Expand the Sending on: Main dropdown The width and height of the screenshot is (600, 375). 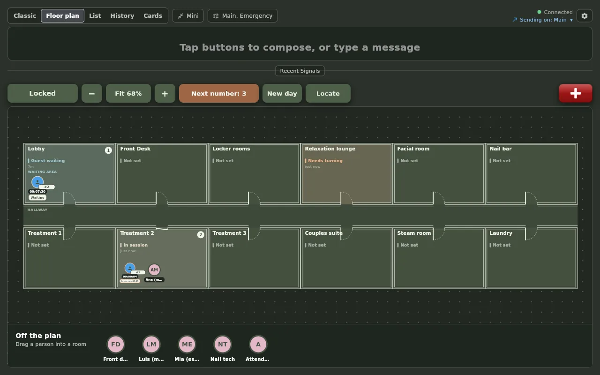[x=543, y=20]
